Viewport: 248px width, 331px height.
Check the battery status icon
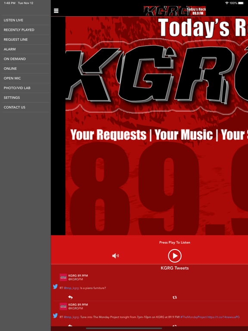241,3
